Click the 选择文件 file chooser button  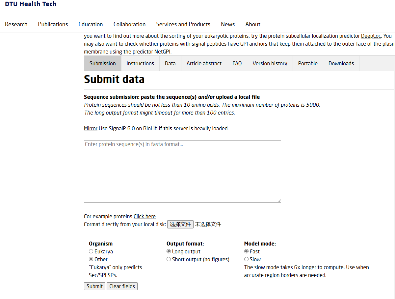pyautogui.click(x=180, y=224)
